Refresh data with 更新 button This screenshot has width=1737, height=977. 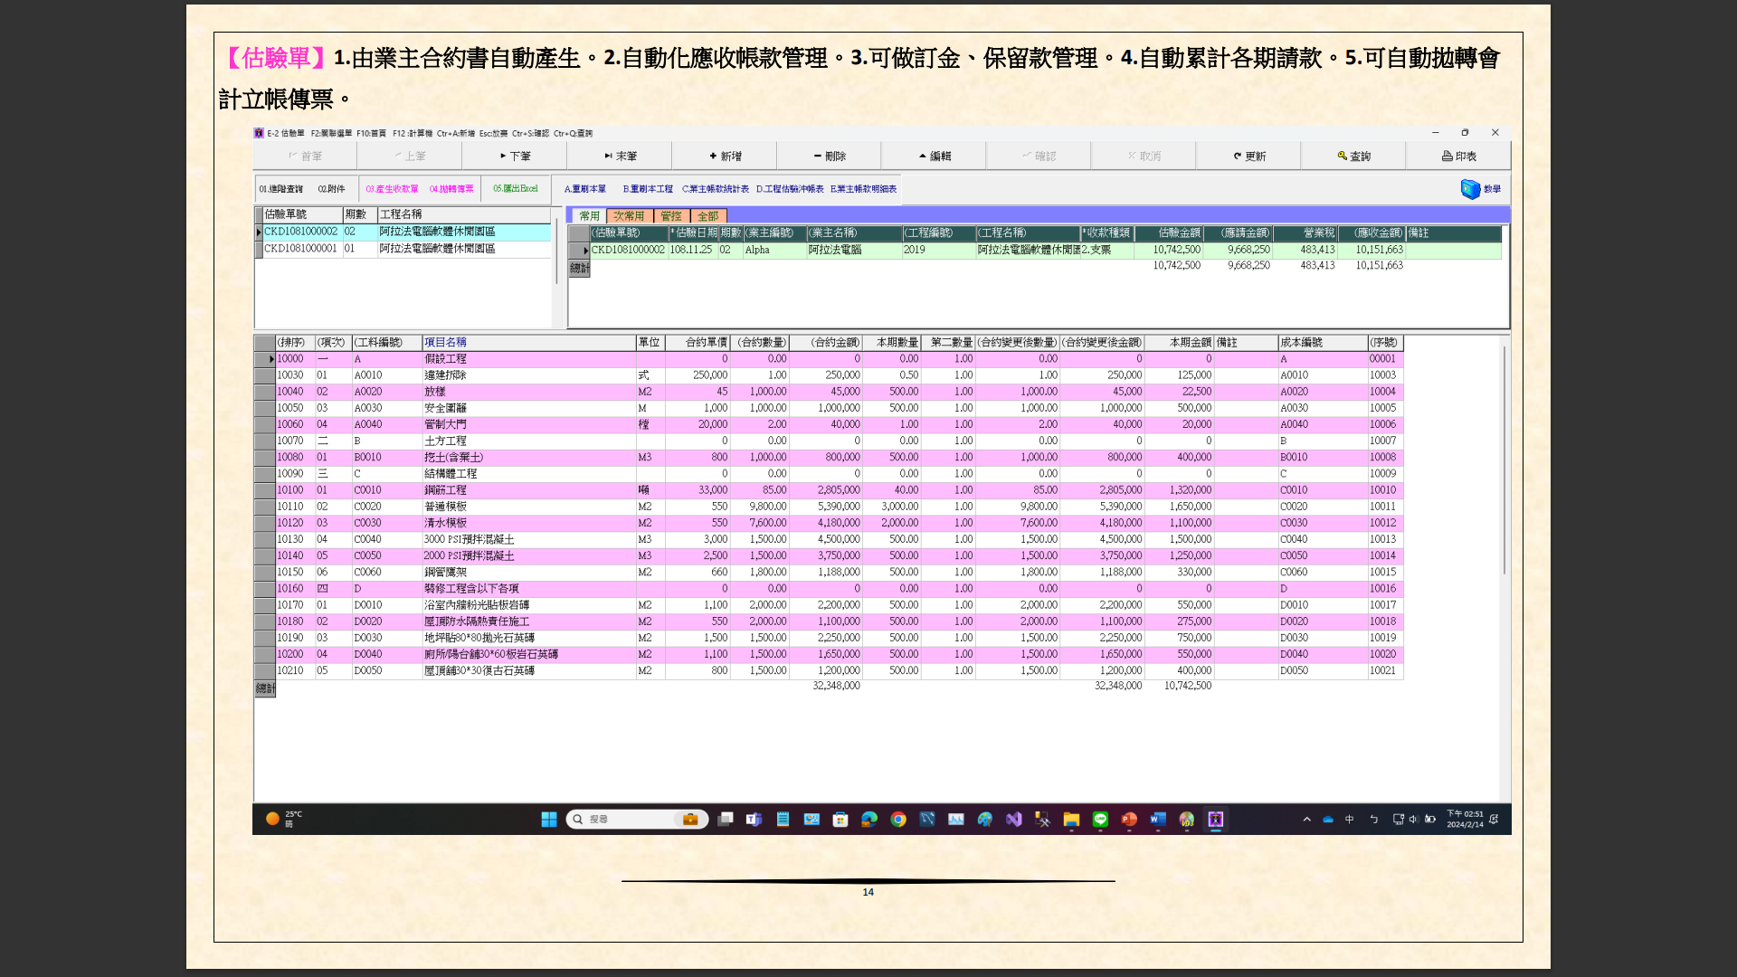pyautogui.click(x=1248, y=157)
